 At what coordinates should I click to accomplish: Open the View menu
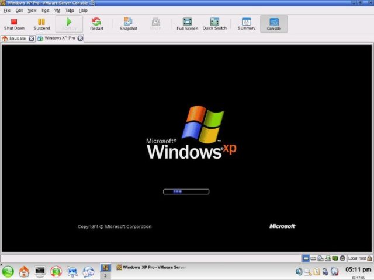pos(32,10)
